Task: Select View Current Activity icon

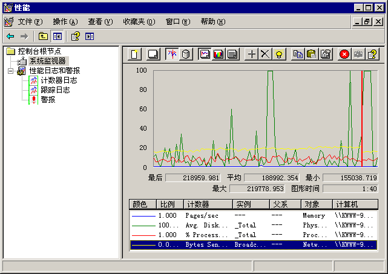Action: [172, 54]
